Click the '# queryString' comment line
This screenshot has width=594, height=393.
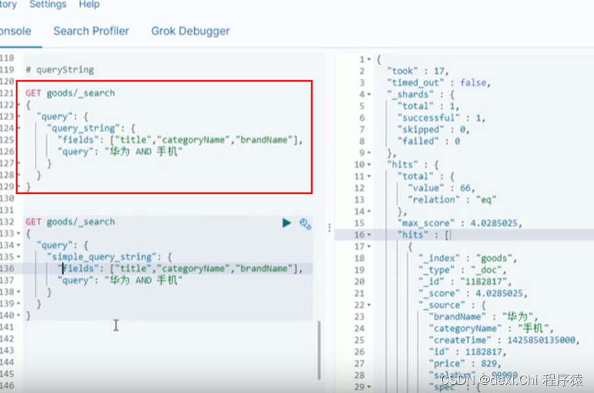tap(60, 69)
